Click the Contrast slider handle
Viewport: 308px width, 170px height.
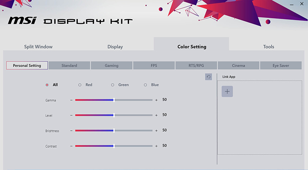click(114, 146)
